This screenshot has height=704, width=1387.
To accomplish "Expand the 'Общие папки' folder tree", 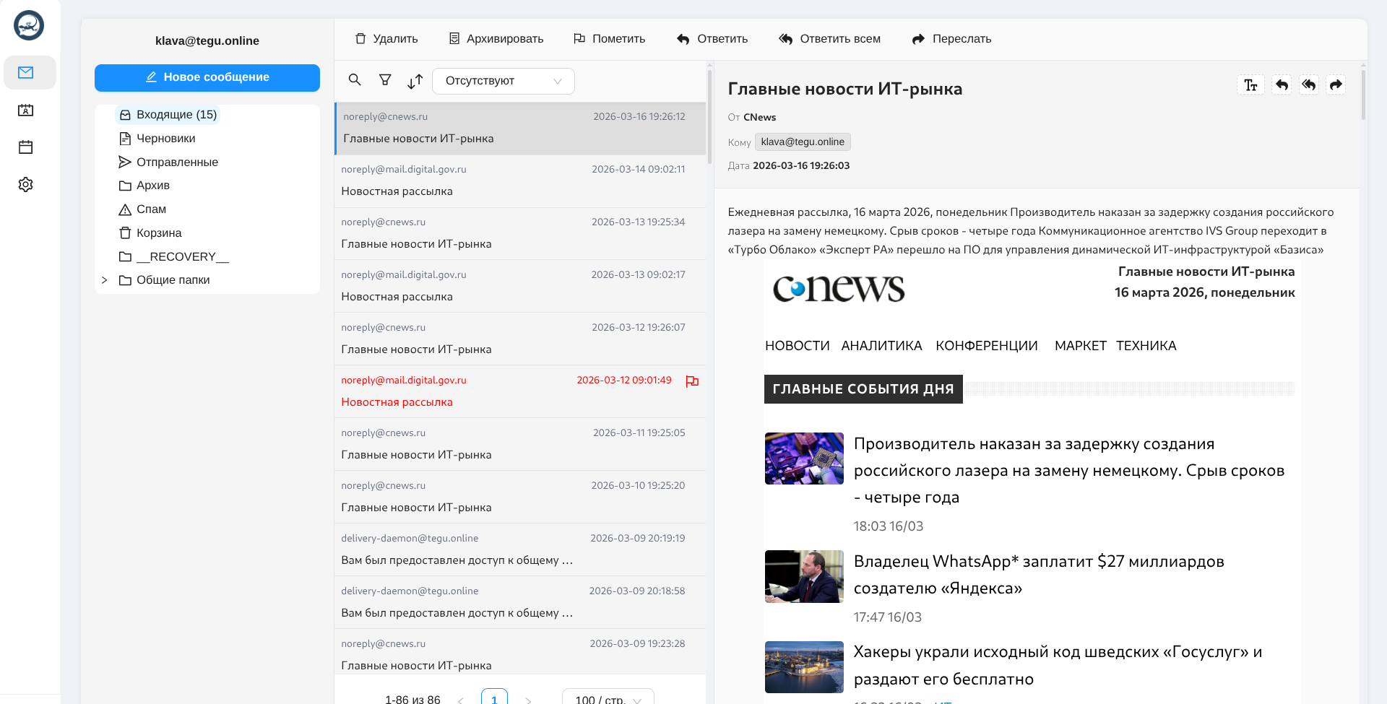I will (x=105, y=280).
